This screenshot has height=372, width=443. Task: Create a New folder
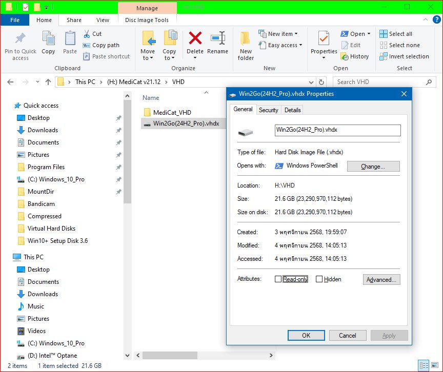point(246,46)
